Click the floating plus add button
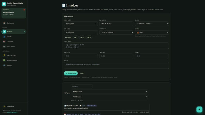This screenshot has height=115, width=205. [199, 109]
